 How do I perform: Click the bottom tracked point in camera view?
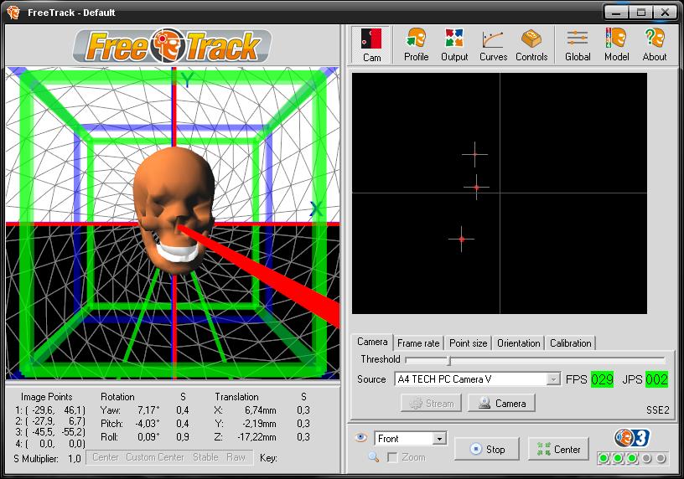[x=462, y=239]
